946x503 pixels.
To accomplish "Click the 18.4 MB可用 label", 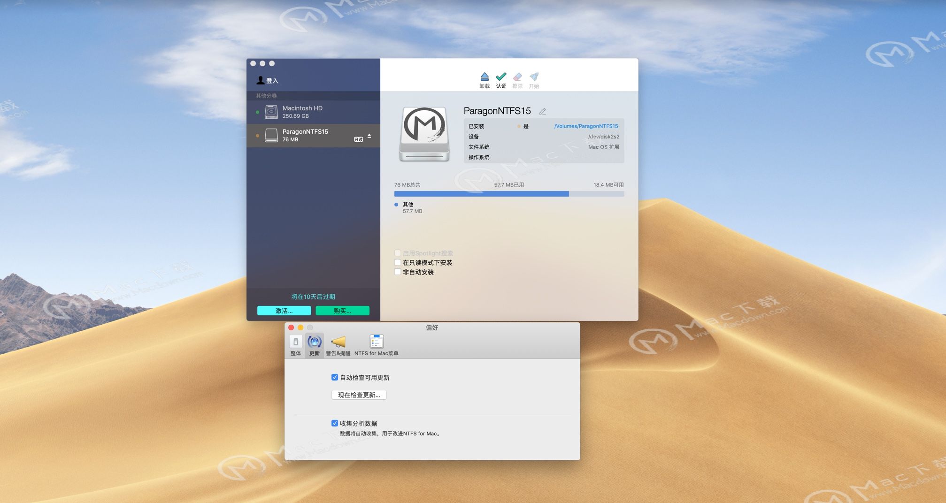I will tap(608, 185).
